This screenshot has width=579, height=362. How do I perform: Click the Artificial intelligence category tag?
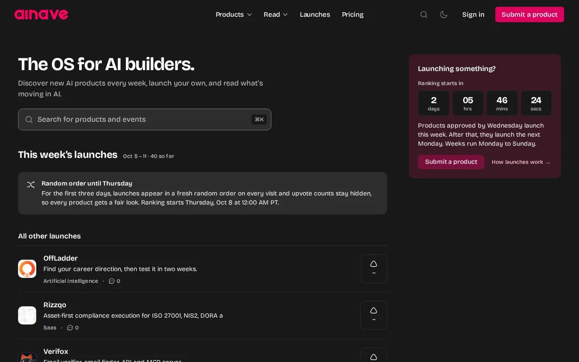click(71, 281)
